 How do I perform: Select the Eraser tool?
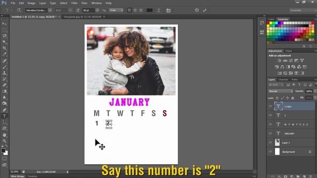click(x=4, y=85)
